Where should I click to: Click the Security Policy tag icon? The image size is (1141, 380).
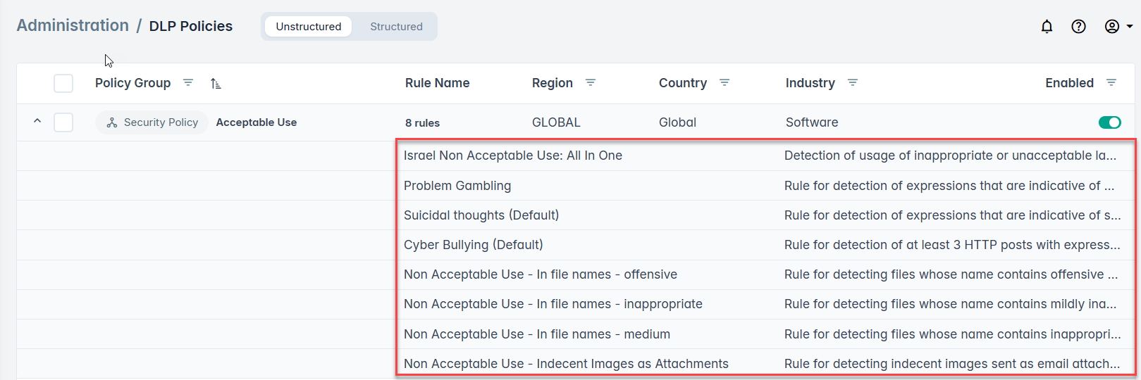click(x=112, y=122)
